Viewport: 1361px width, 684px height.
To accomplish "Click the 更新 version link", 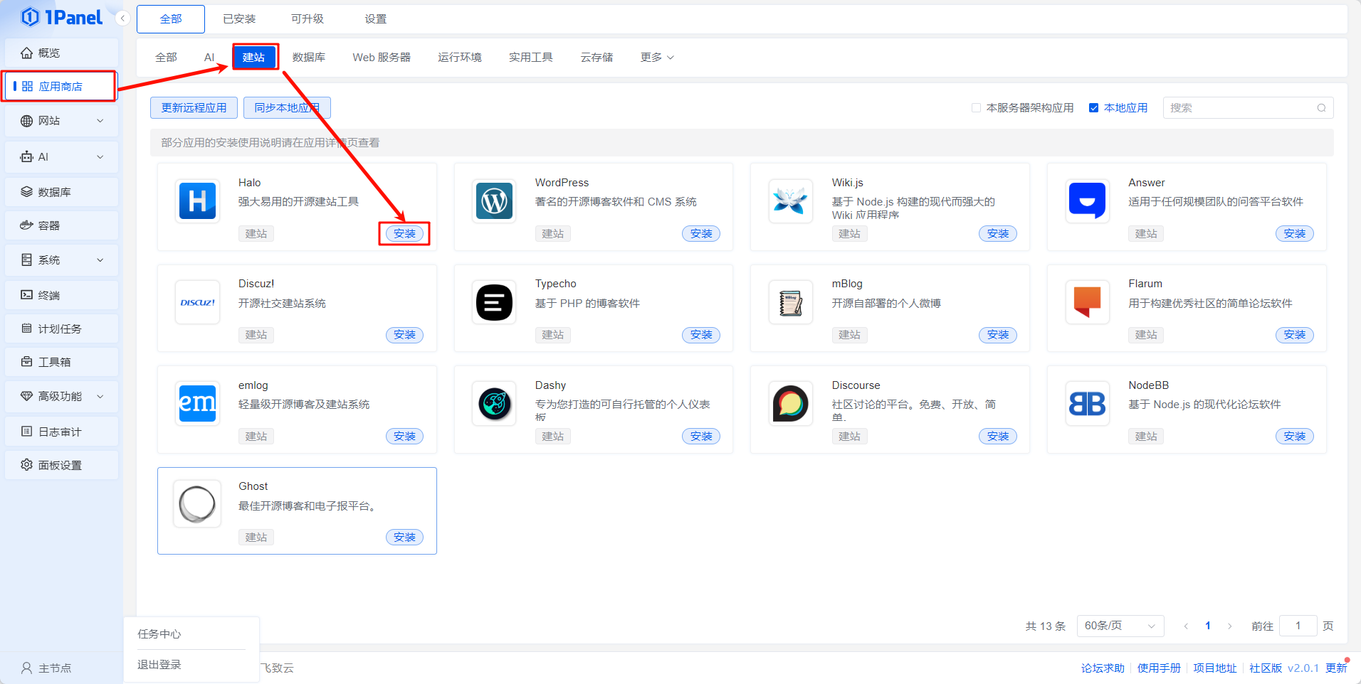I will (x=1336, y=668).
